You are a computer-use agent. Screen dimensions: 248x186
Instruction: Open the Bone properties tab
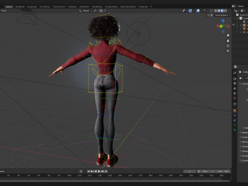pyautogui.click(x=235, y=130)
